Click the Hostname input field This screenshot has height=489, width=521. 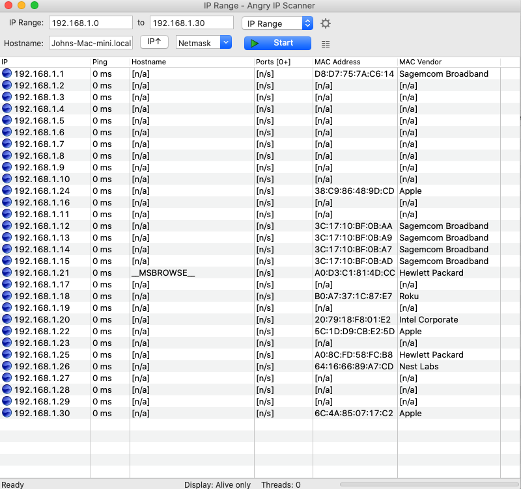tap(91, 42)
